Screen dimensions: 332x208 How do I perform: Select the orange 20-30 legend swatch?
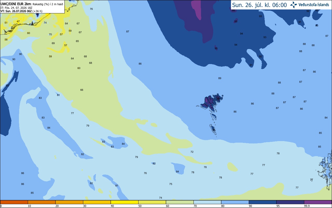[69, 202]
